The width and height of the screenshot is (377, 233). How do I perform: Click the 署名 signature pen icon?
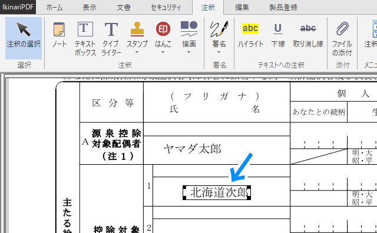point(219,29)
